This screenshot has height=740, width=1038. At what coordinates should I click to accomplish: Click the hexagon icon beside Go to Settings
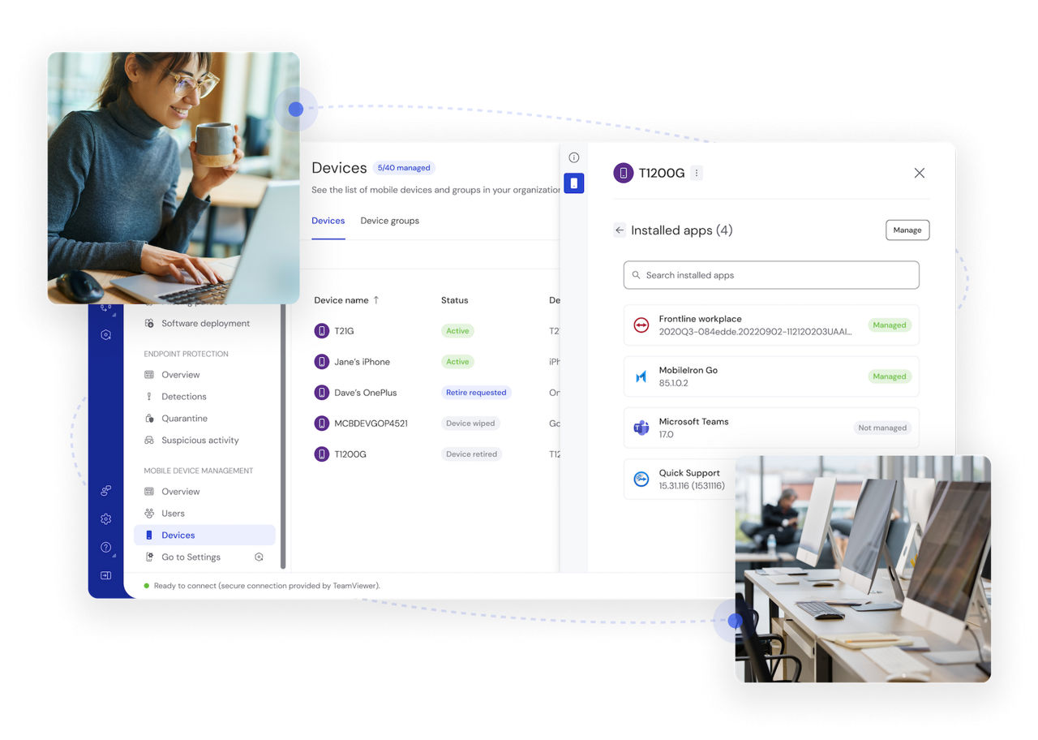click(259, 557)
